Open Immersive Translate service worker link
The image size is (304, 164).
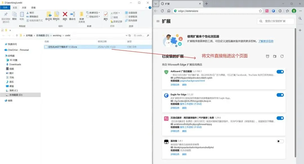191,127
